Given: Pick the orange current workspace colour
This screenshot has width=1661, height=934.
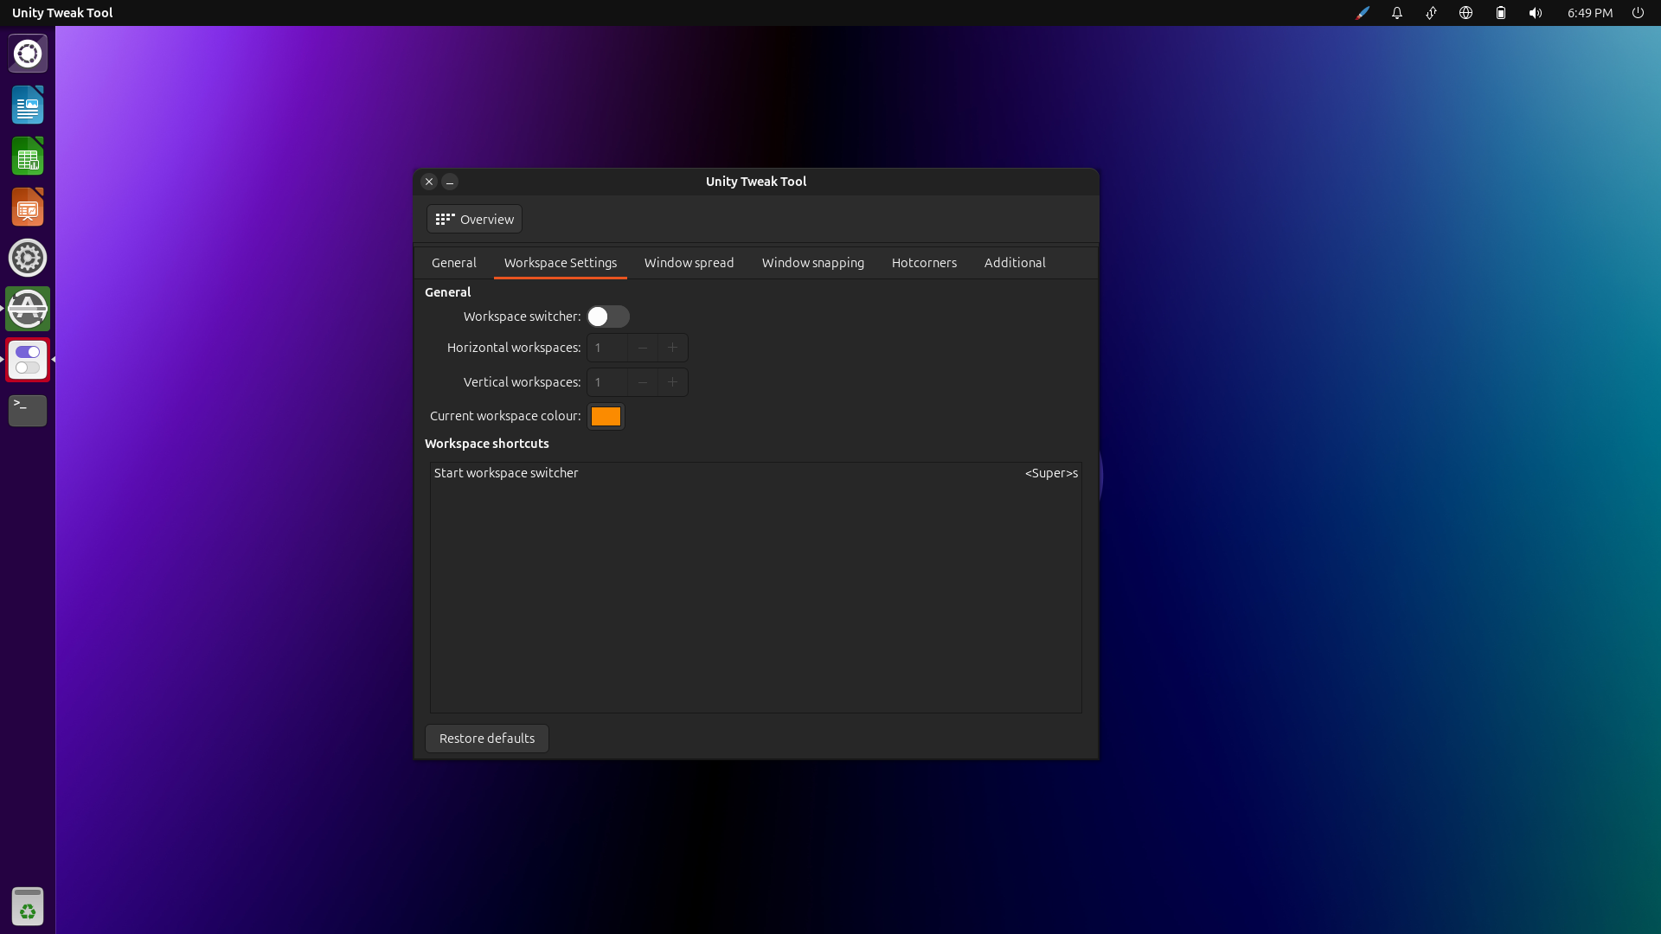Looking at the screenshot, I should [606, 417].
